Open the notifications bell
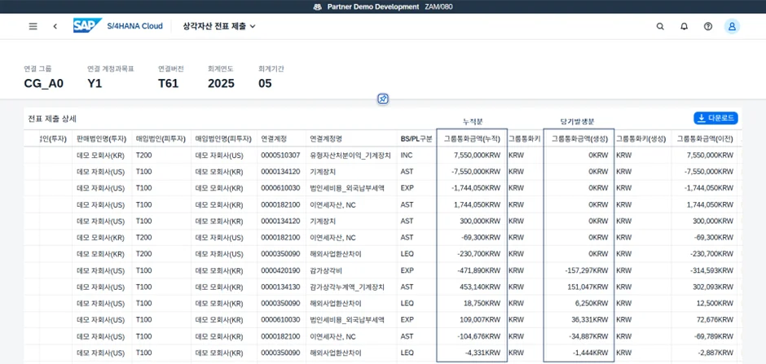The width and height of the screenshot is (766, 364). [x=684, y=26]
